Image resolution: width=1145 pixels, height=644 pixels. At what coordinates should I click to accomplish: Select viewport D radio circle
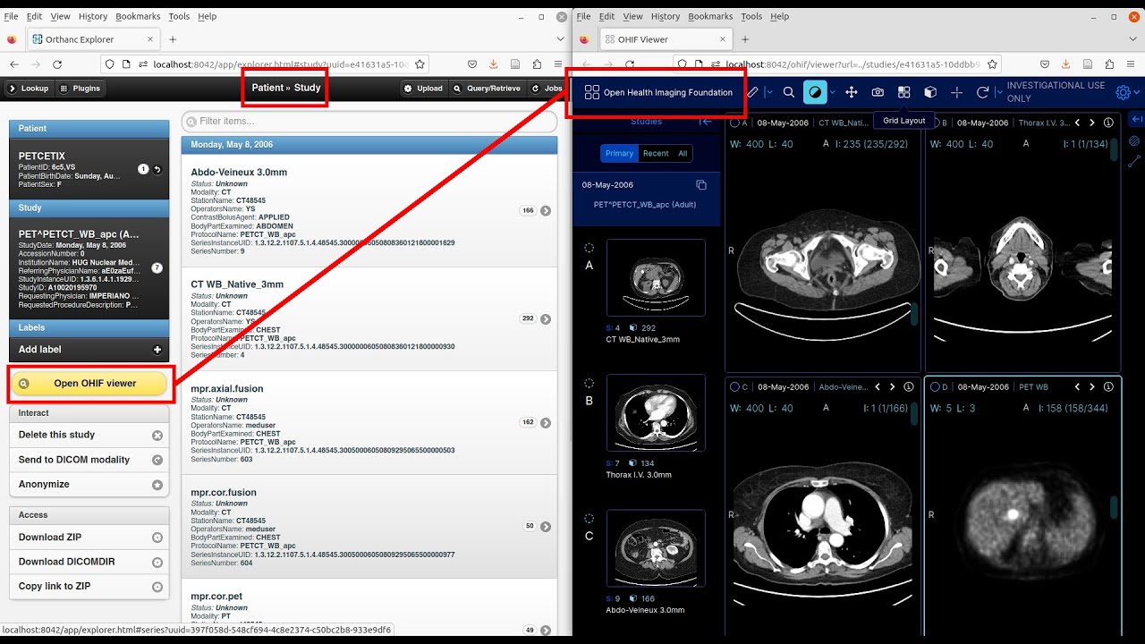[x=935, y=387]
